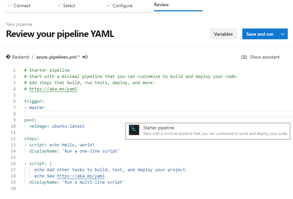Click the rename file icon beside azure-pipelines.yml

point(85,57)
